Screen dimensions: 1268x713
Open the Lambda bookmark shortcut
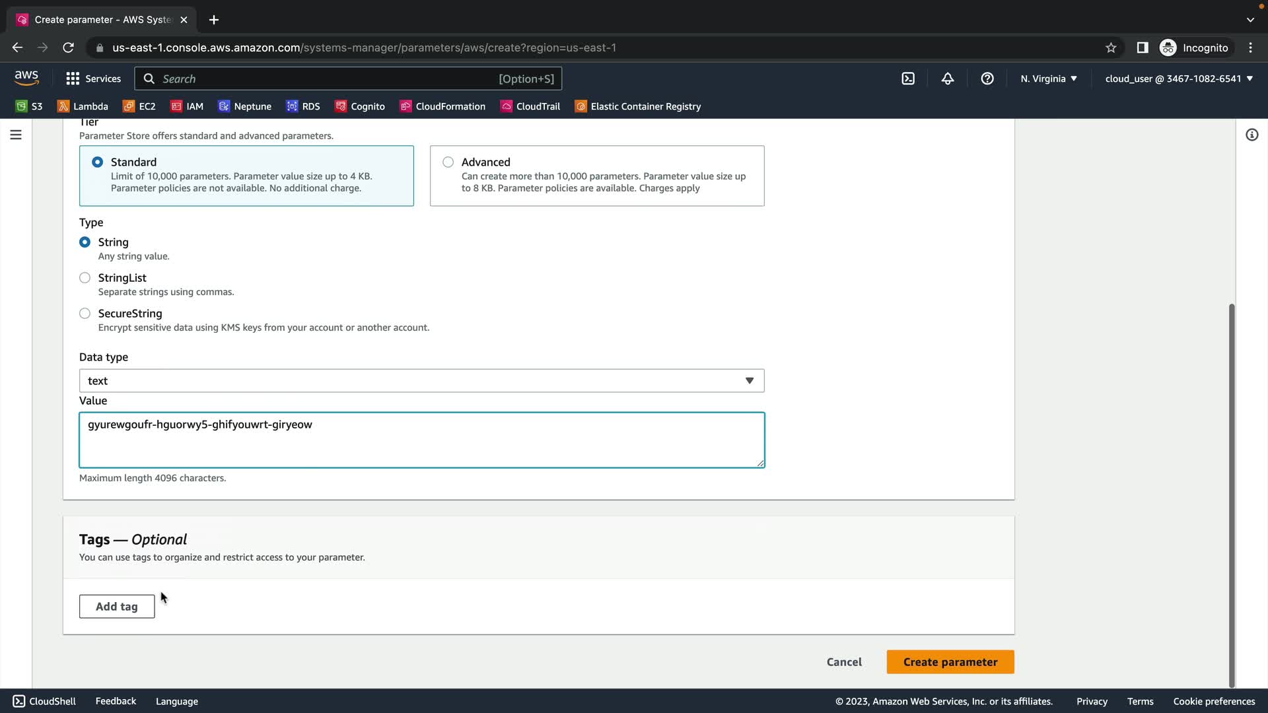tap(83, 106)
